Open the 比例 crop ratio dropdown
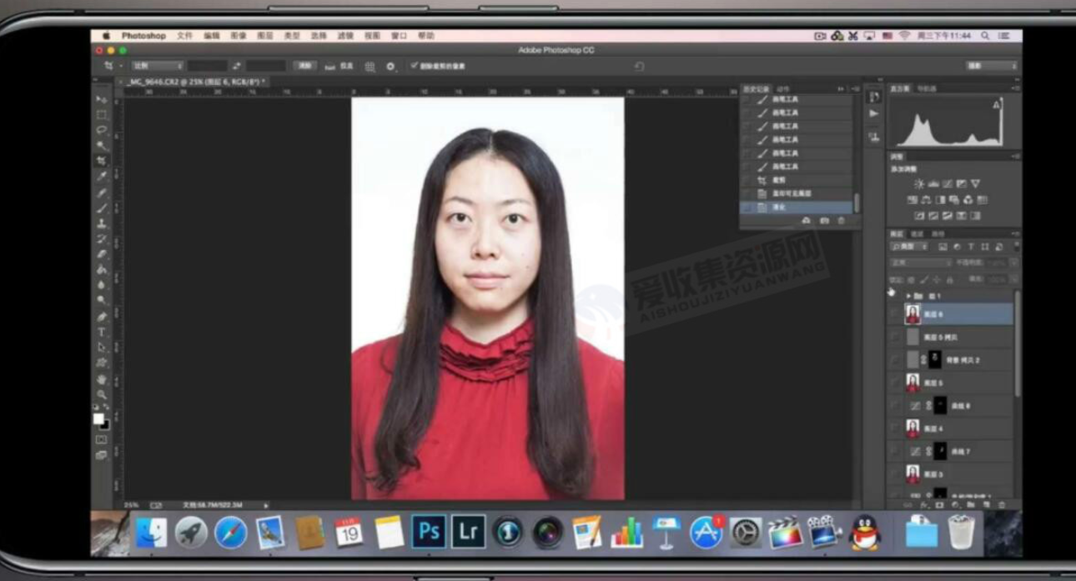 click(156, 66)
